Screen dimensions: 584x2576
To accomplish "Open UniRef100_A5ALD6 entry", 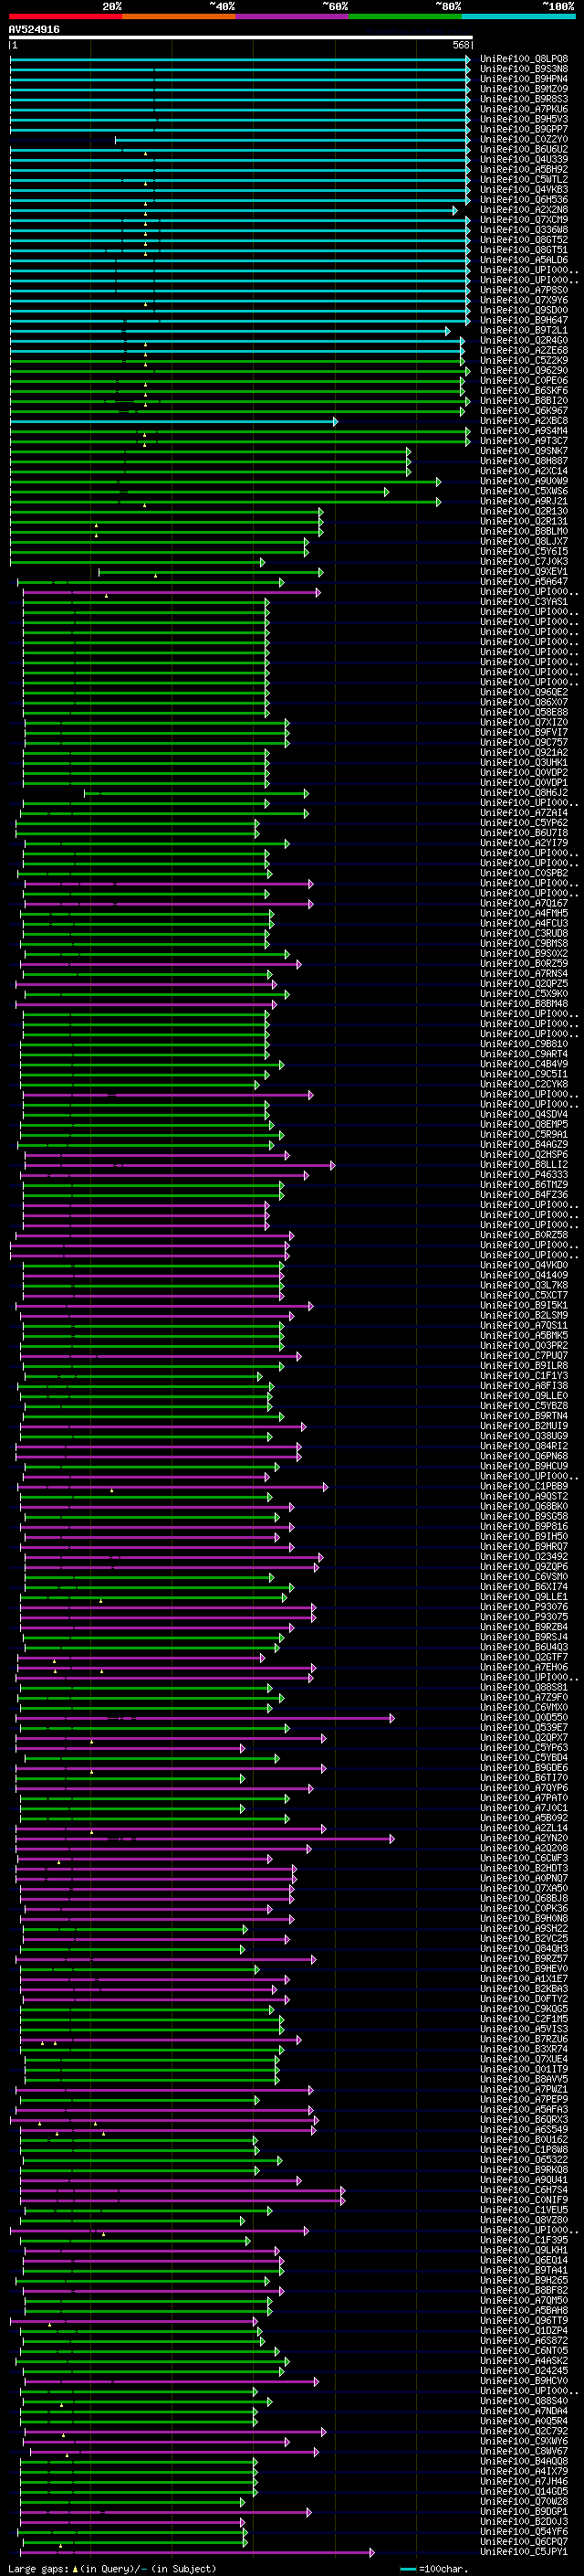I will pos(524,260).
